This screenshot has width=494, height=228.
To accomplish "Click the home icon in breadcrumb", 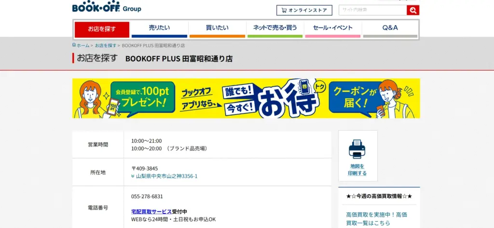I will point(74,45).
